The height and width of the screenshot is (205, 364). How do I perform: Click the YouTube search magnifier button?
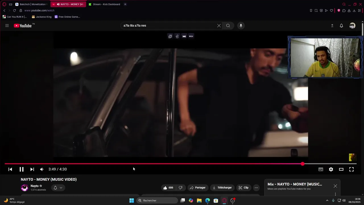(228, 26)
